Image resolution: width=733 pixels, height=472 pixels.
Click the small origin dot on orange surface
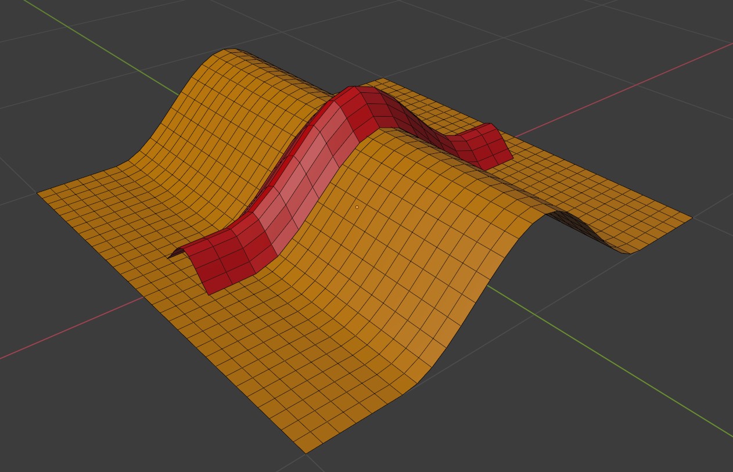coord(357,207)
